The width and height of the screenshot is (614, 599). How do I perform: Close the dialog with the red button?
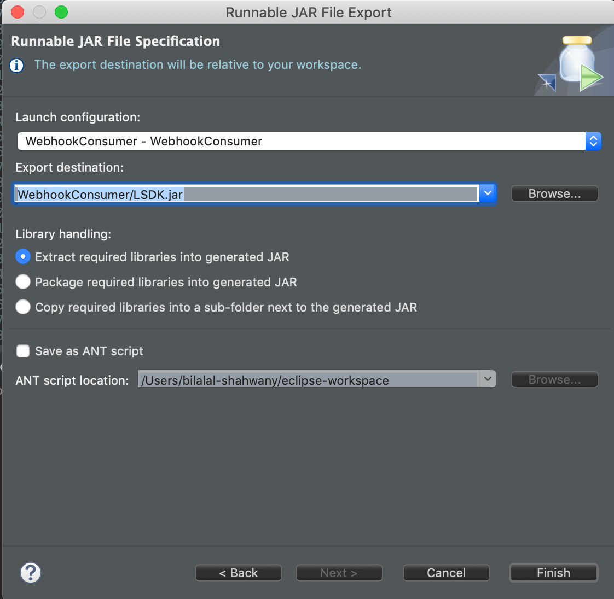[18, 12]
